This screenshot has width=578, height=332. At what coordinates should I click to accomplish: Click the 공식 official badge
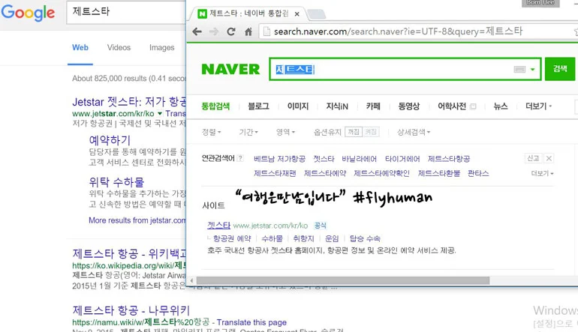(320, 226)
